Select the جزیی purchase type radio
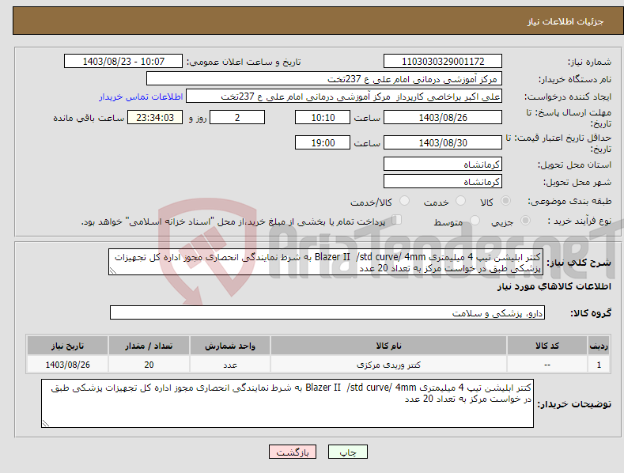This screenshot has width=624, height=473. (x=525, y=220)
